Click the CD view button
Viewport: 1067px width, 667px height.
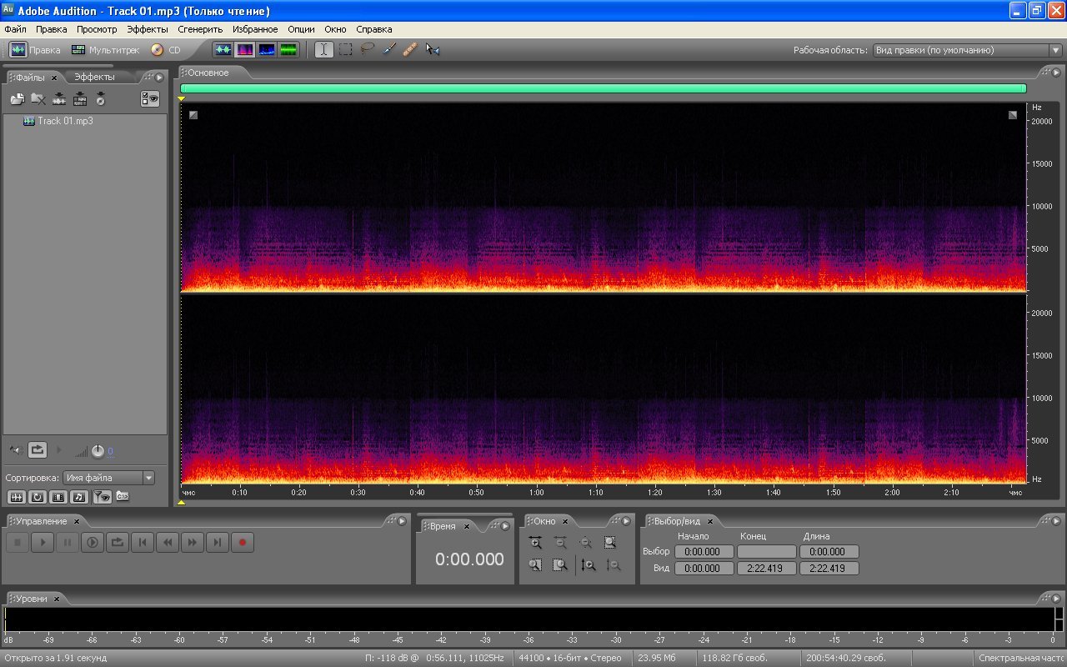pyautogui.click(x=165, y=50)
